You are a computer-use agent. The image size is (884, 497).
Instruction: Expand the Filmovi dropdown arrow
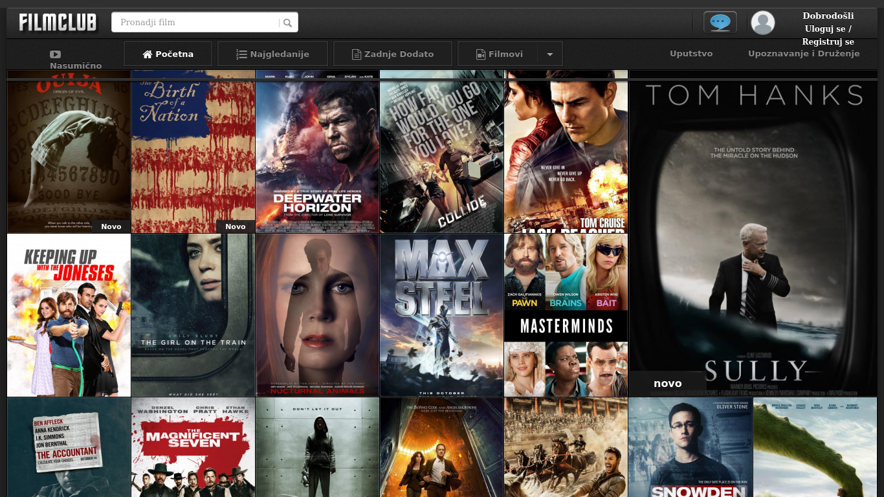(x=550, y=54)
